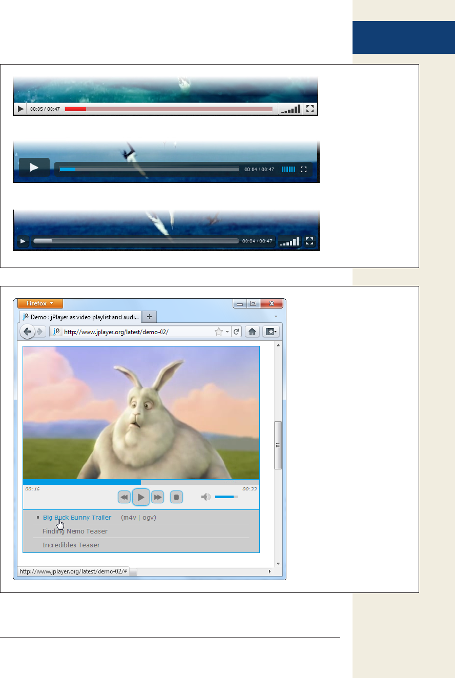Image resolution: width=455 pixels, height=678 pixels.
Task: Adjust blue volume bars in middle player
Action: coord(288,169)
